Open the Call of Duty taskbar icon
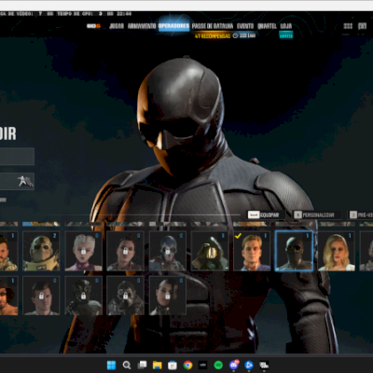373x373 pixels. (x=264, y=365)
